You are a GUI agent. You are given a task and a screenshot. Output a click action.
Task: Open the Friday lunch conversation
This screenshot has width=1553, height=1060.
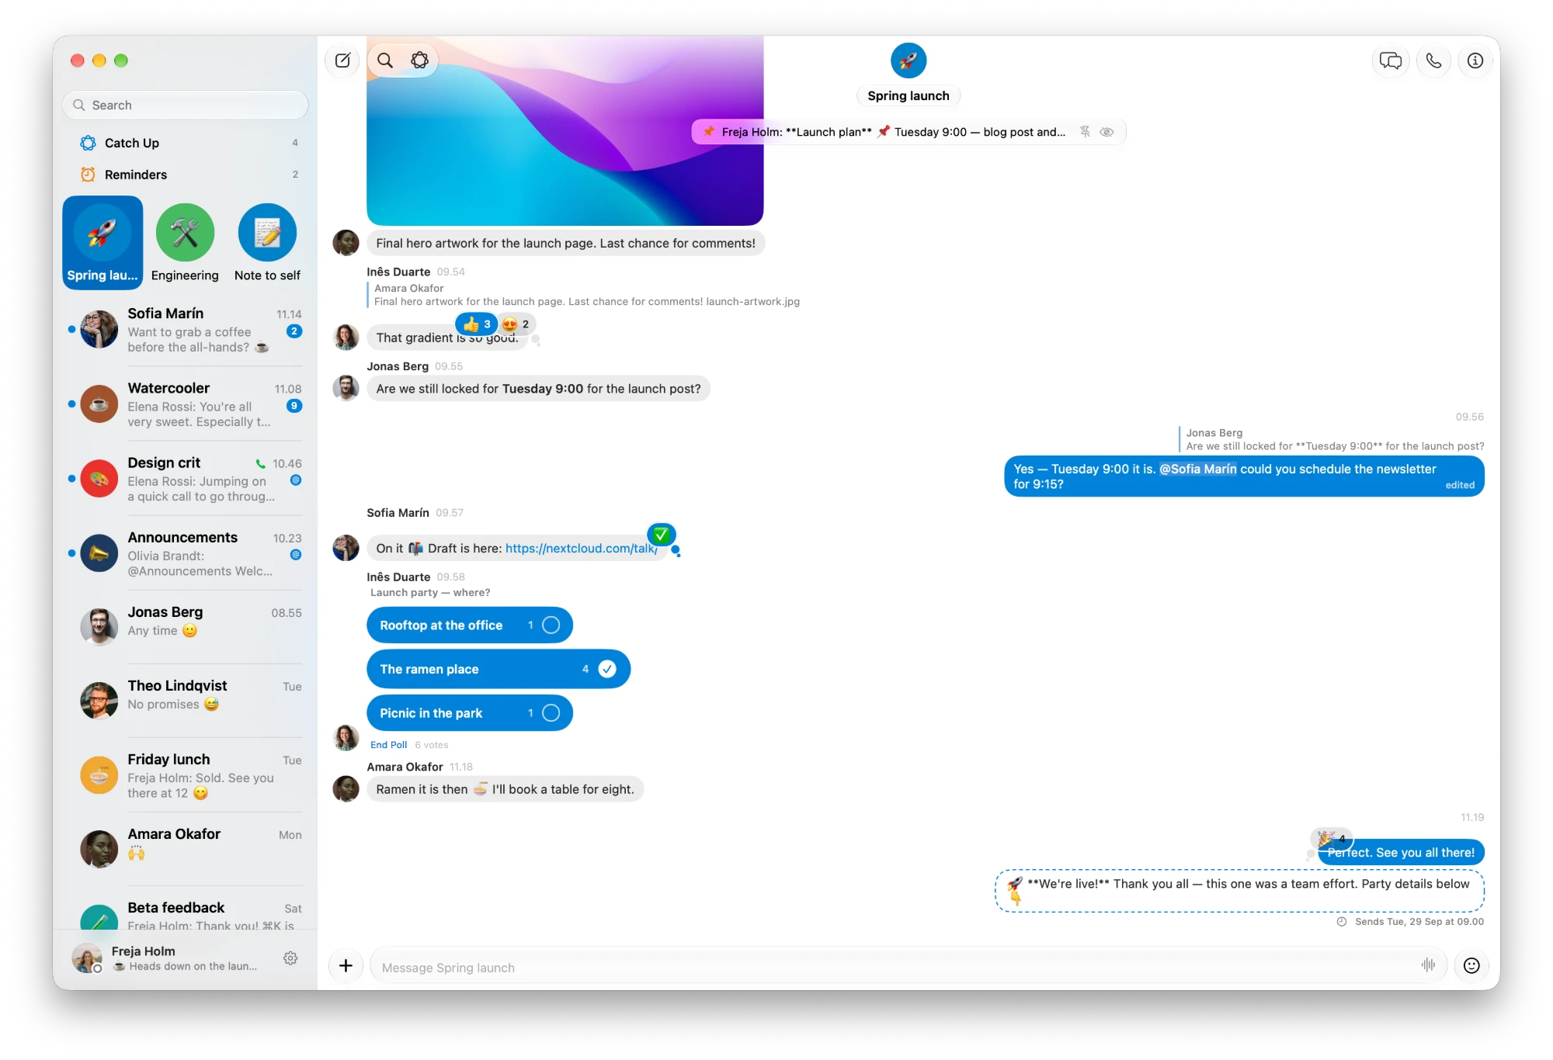coord(186,774)
